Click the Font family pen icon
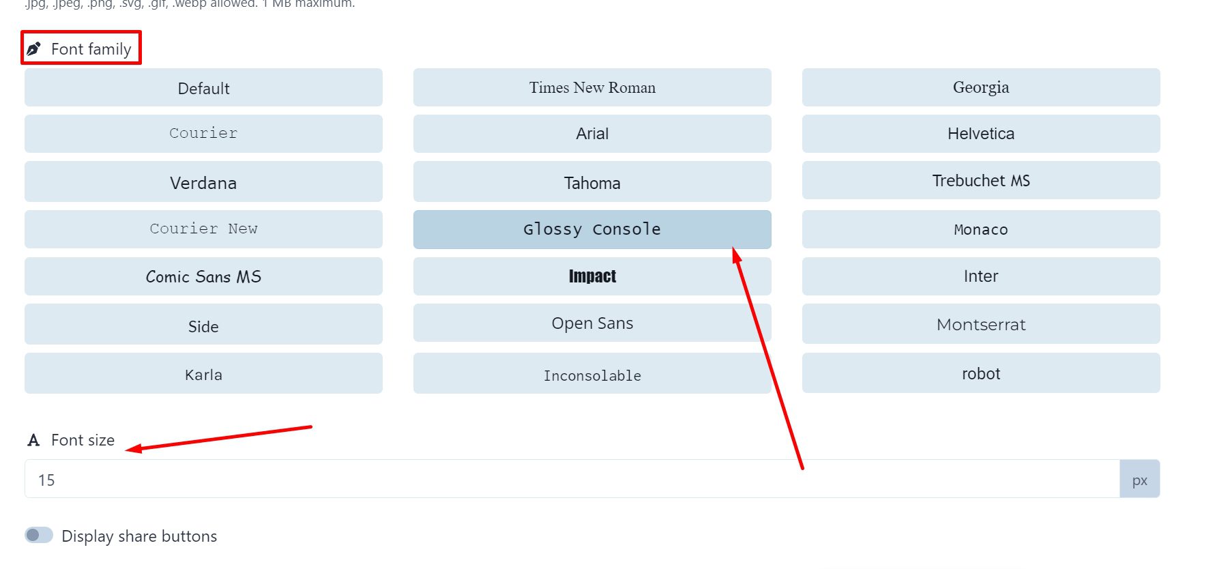This screenshot has width=1217, height=569. click(33, 49)
